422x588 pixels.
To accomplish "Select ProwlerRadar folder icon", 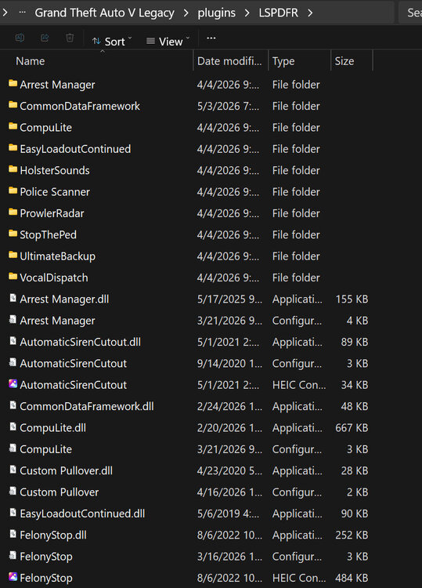I will [x=13, y=212].
